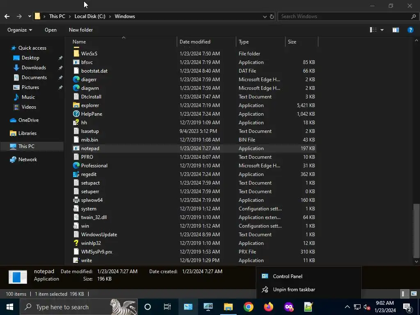Expand the address bar history dropdown
Screen dimensions: 420x315
tap(265, 16)
